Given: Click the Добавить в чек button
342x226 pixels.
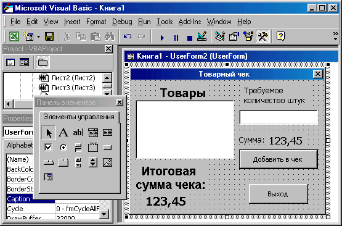Looking at the screenshot, I should click(279, 159).
